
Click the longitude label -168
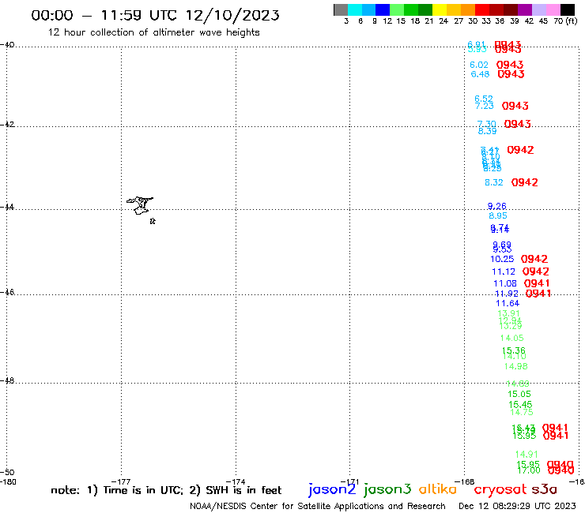click(x=465, y=481)
